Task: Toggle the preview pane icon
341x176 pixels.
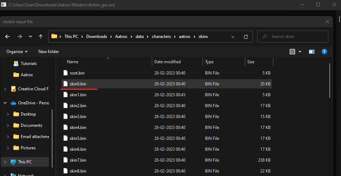Action: click(312, 52)
